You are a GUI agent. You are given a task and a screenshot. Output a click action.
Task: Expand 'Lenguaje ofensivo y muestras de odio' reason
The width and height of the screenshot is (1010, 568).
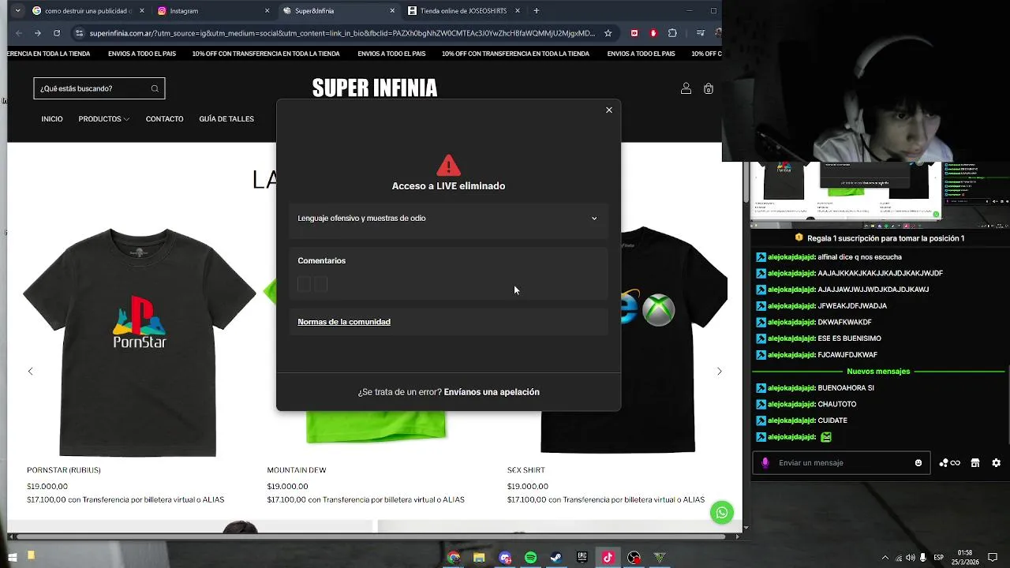click(448, 219)
